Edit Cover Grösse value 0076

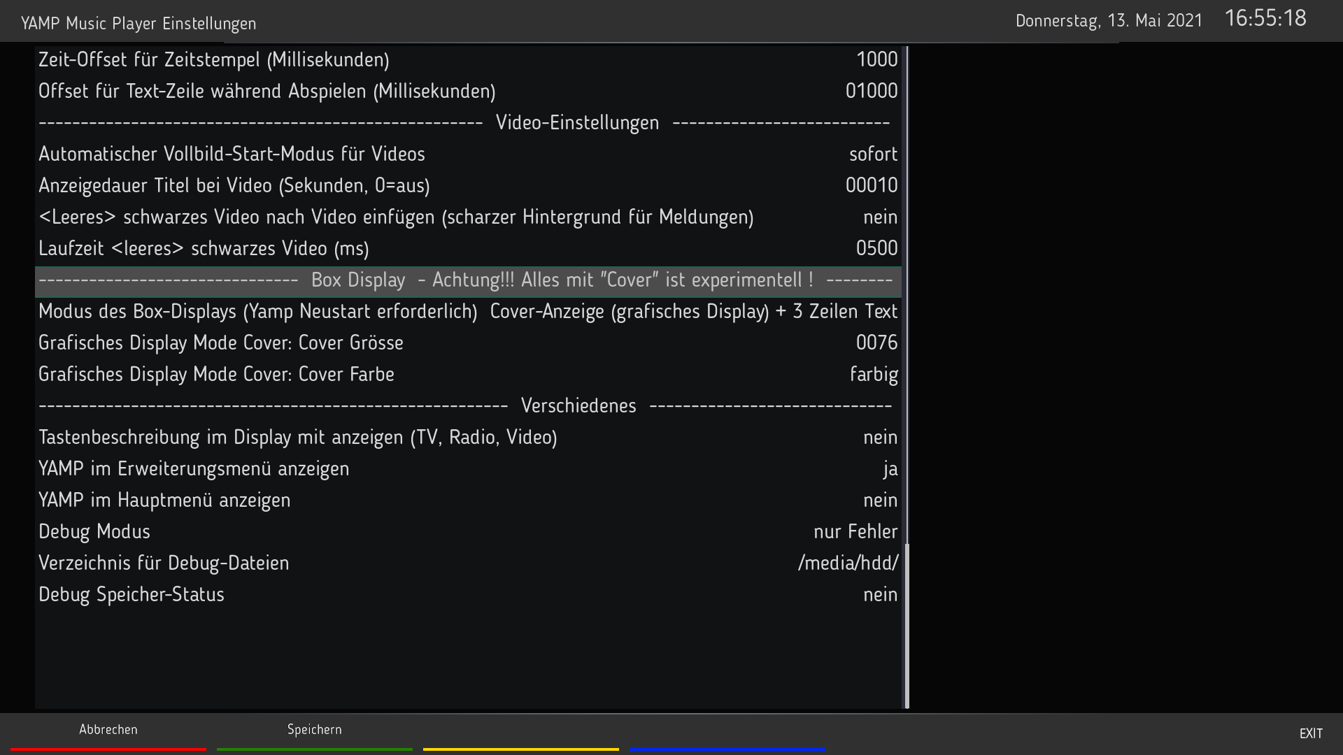[x=876, y=343]
